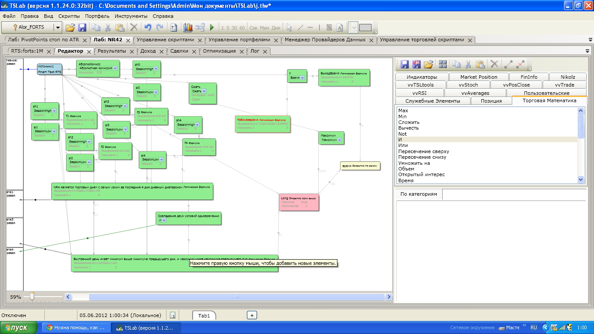The image size is (594, 334).
Task: Open the Портфель menu
Action: 97,16
